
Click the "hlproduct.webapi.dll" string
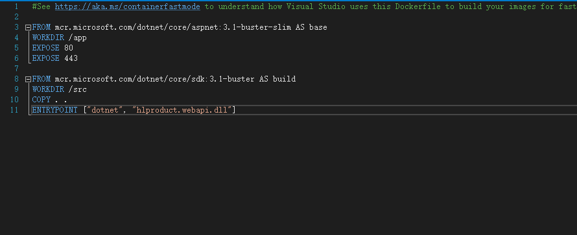click(182, 110)
